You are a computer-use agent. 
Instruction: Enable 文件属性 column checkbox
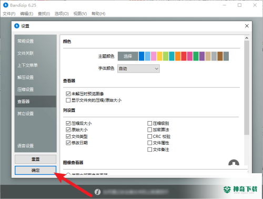pos(149,143)
